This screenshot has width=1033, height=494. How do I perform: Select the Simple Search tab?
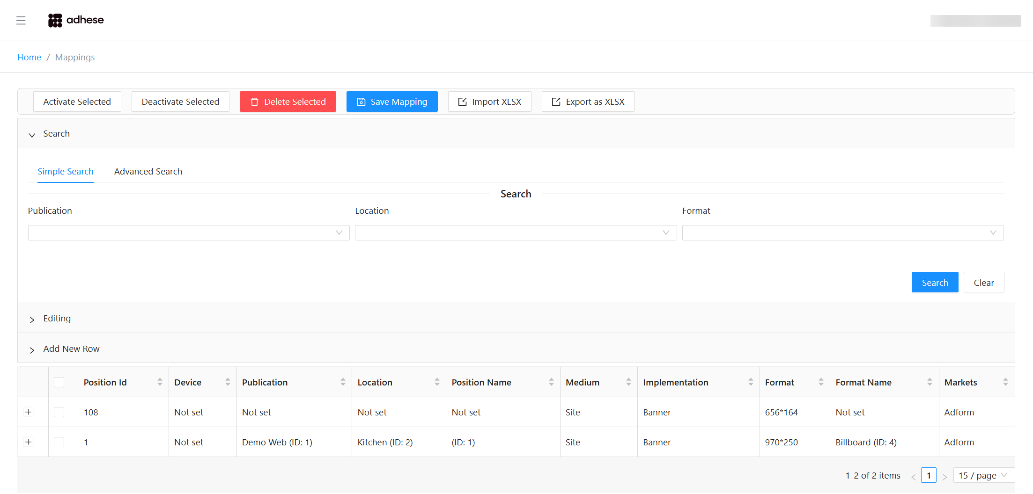point(66,172)
